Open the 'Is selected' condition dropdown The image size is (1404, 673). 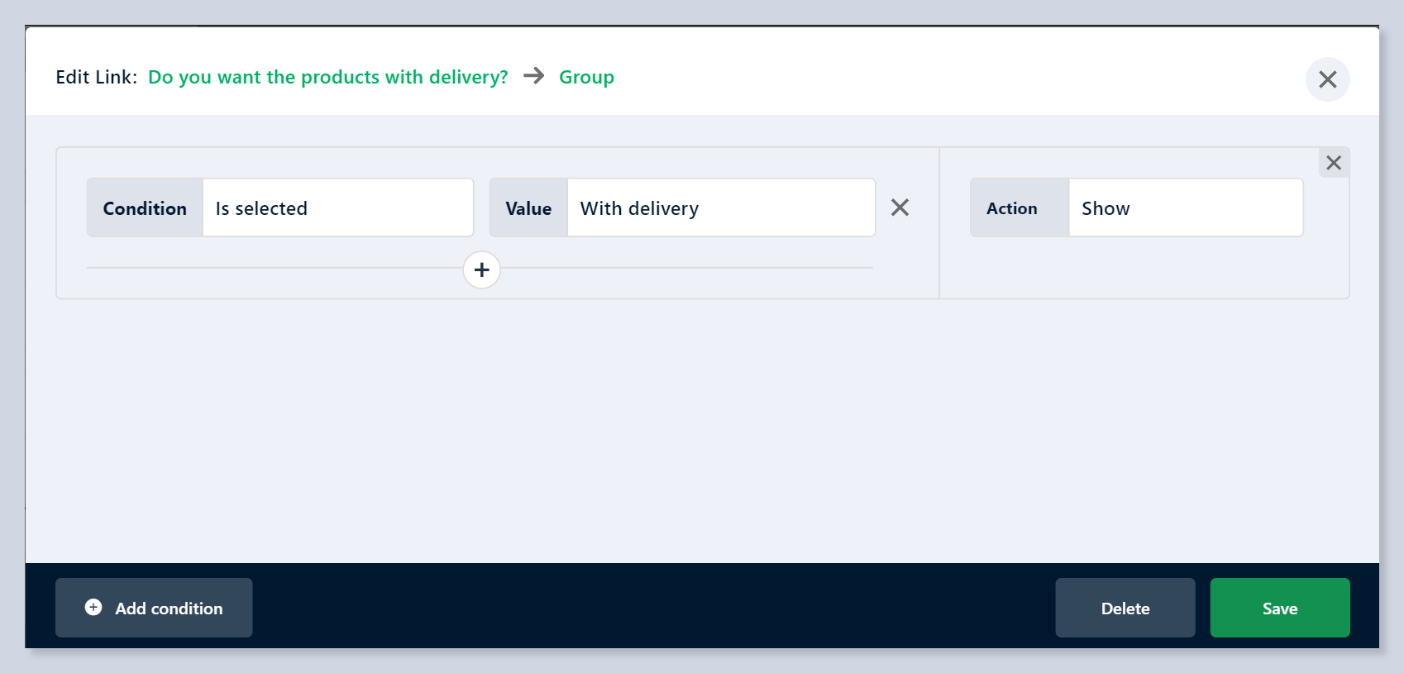(x=337, y=208)
